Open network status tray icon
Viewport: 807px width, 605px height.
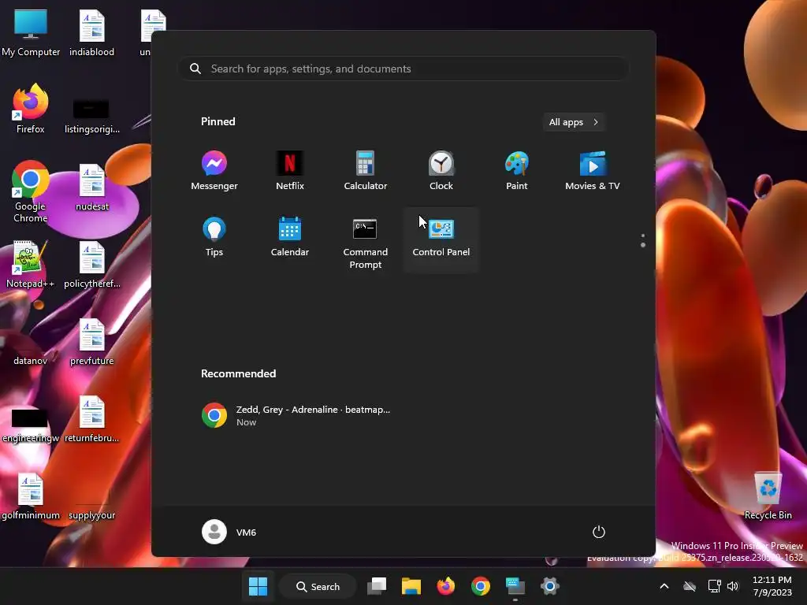pyautogui.click(x=714, y=586)
